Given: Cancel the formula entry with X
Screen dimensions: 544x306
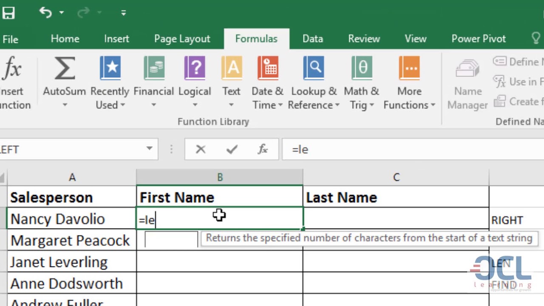Looking at the screenshot, I should click(x=201, y=149).
